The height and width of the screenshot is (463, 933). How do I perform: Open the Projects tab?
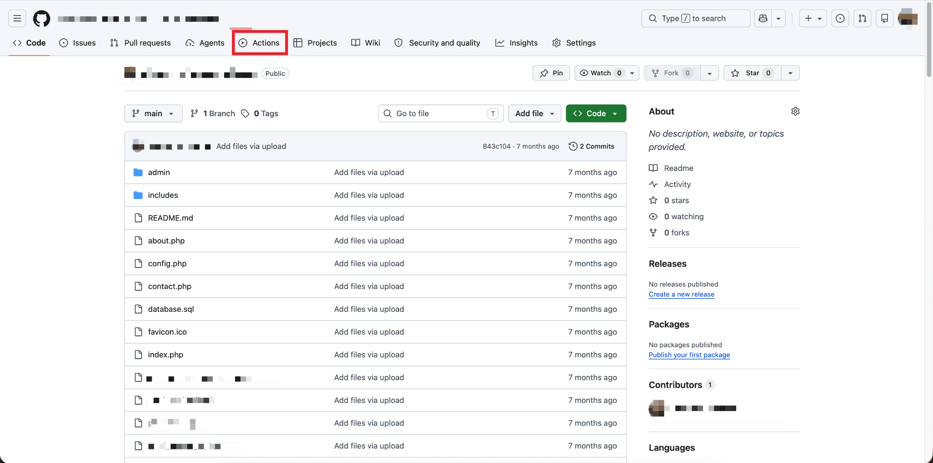tap(315, 43)
